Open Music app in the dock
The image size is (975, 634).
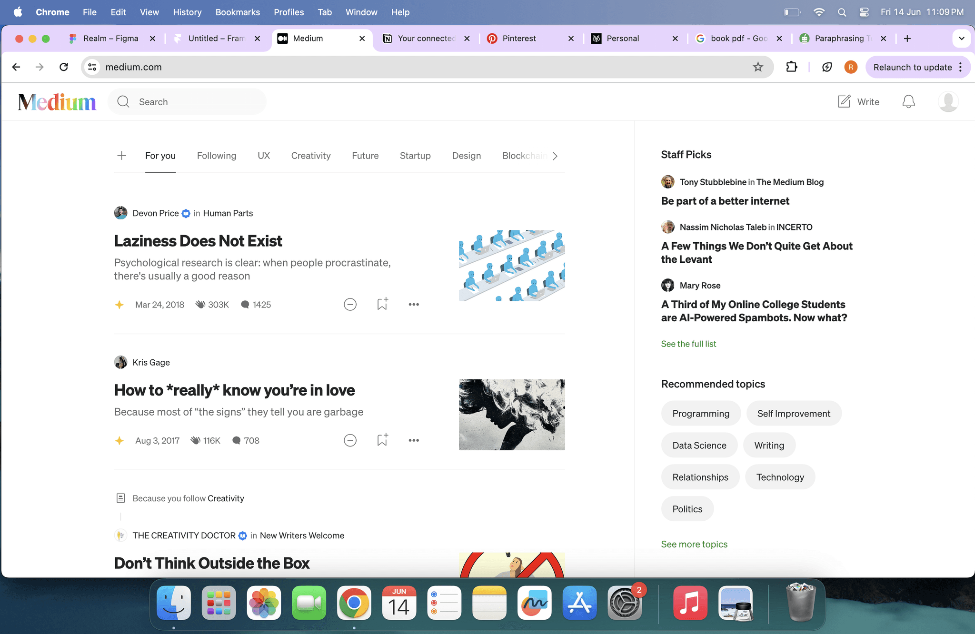[690, 603]
